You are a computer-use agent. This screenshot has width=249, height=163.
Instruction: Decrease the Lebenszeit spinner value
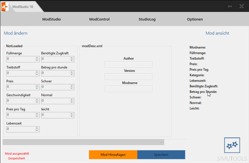[x=37, y=131]
